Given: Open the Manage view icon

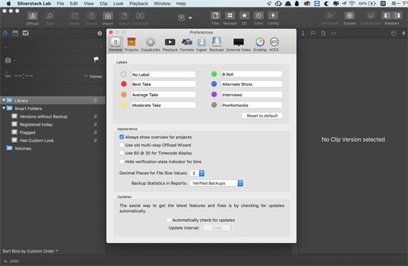Looking at the screenshot, I should (230, 16).
